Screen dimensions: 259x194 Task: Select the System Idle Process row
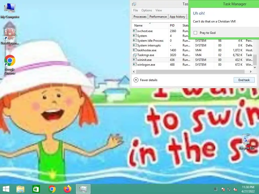193,41
